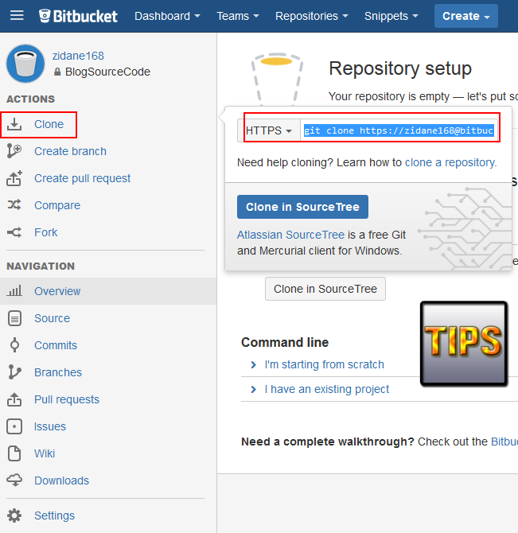Go to Source in navigation
The width and height of the screenshot is (518, 533).
click(52, 318)
